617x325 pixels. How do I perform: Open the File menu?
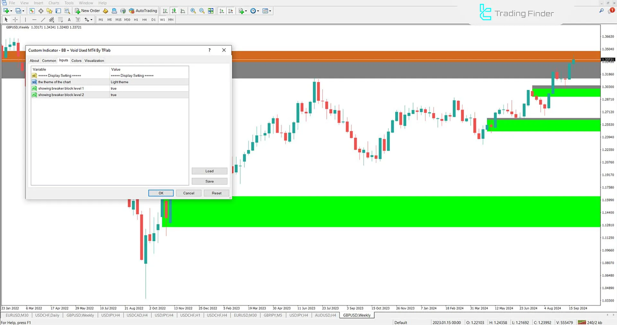[12, 3]
